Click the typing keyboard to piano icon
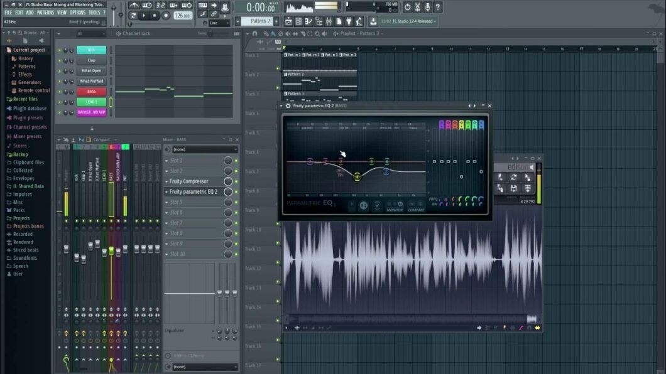 203,6
